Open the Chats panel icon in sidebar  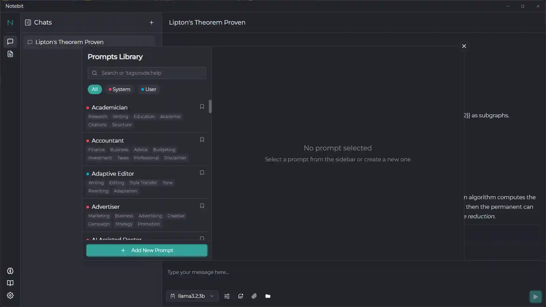[x=10, y=42]
